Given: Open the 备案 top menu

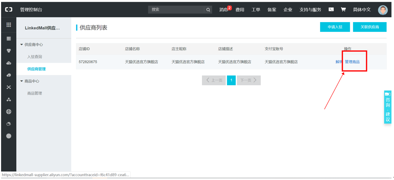Looking at the screenshot, I should coord(272,10).
